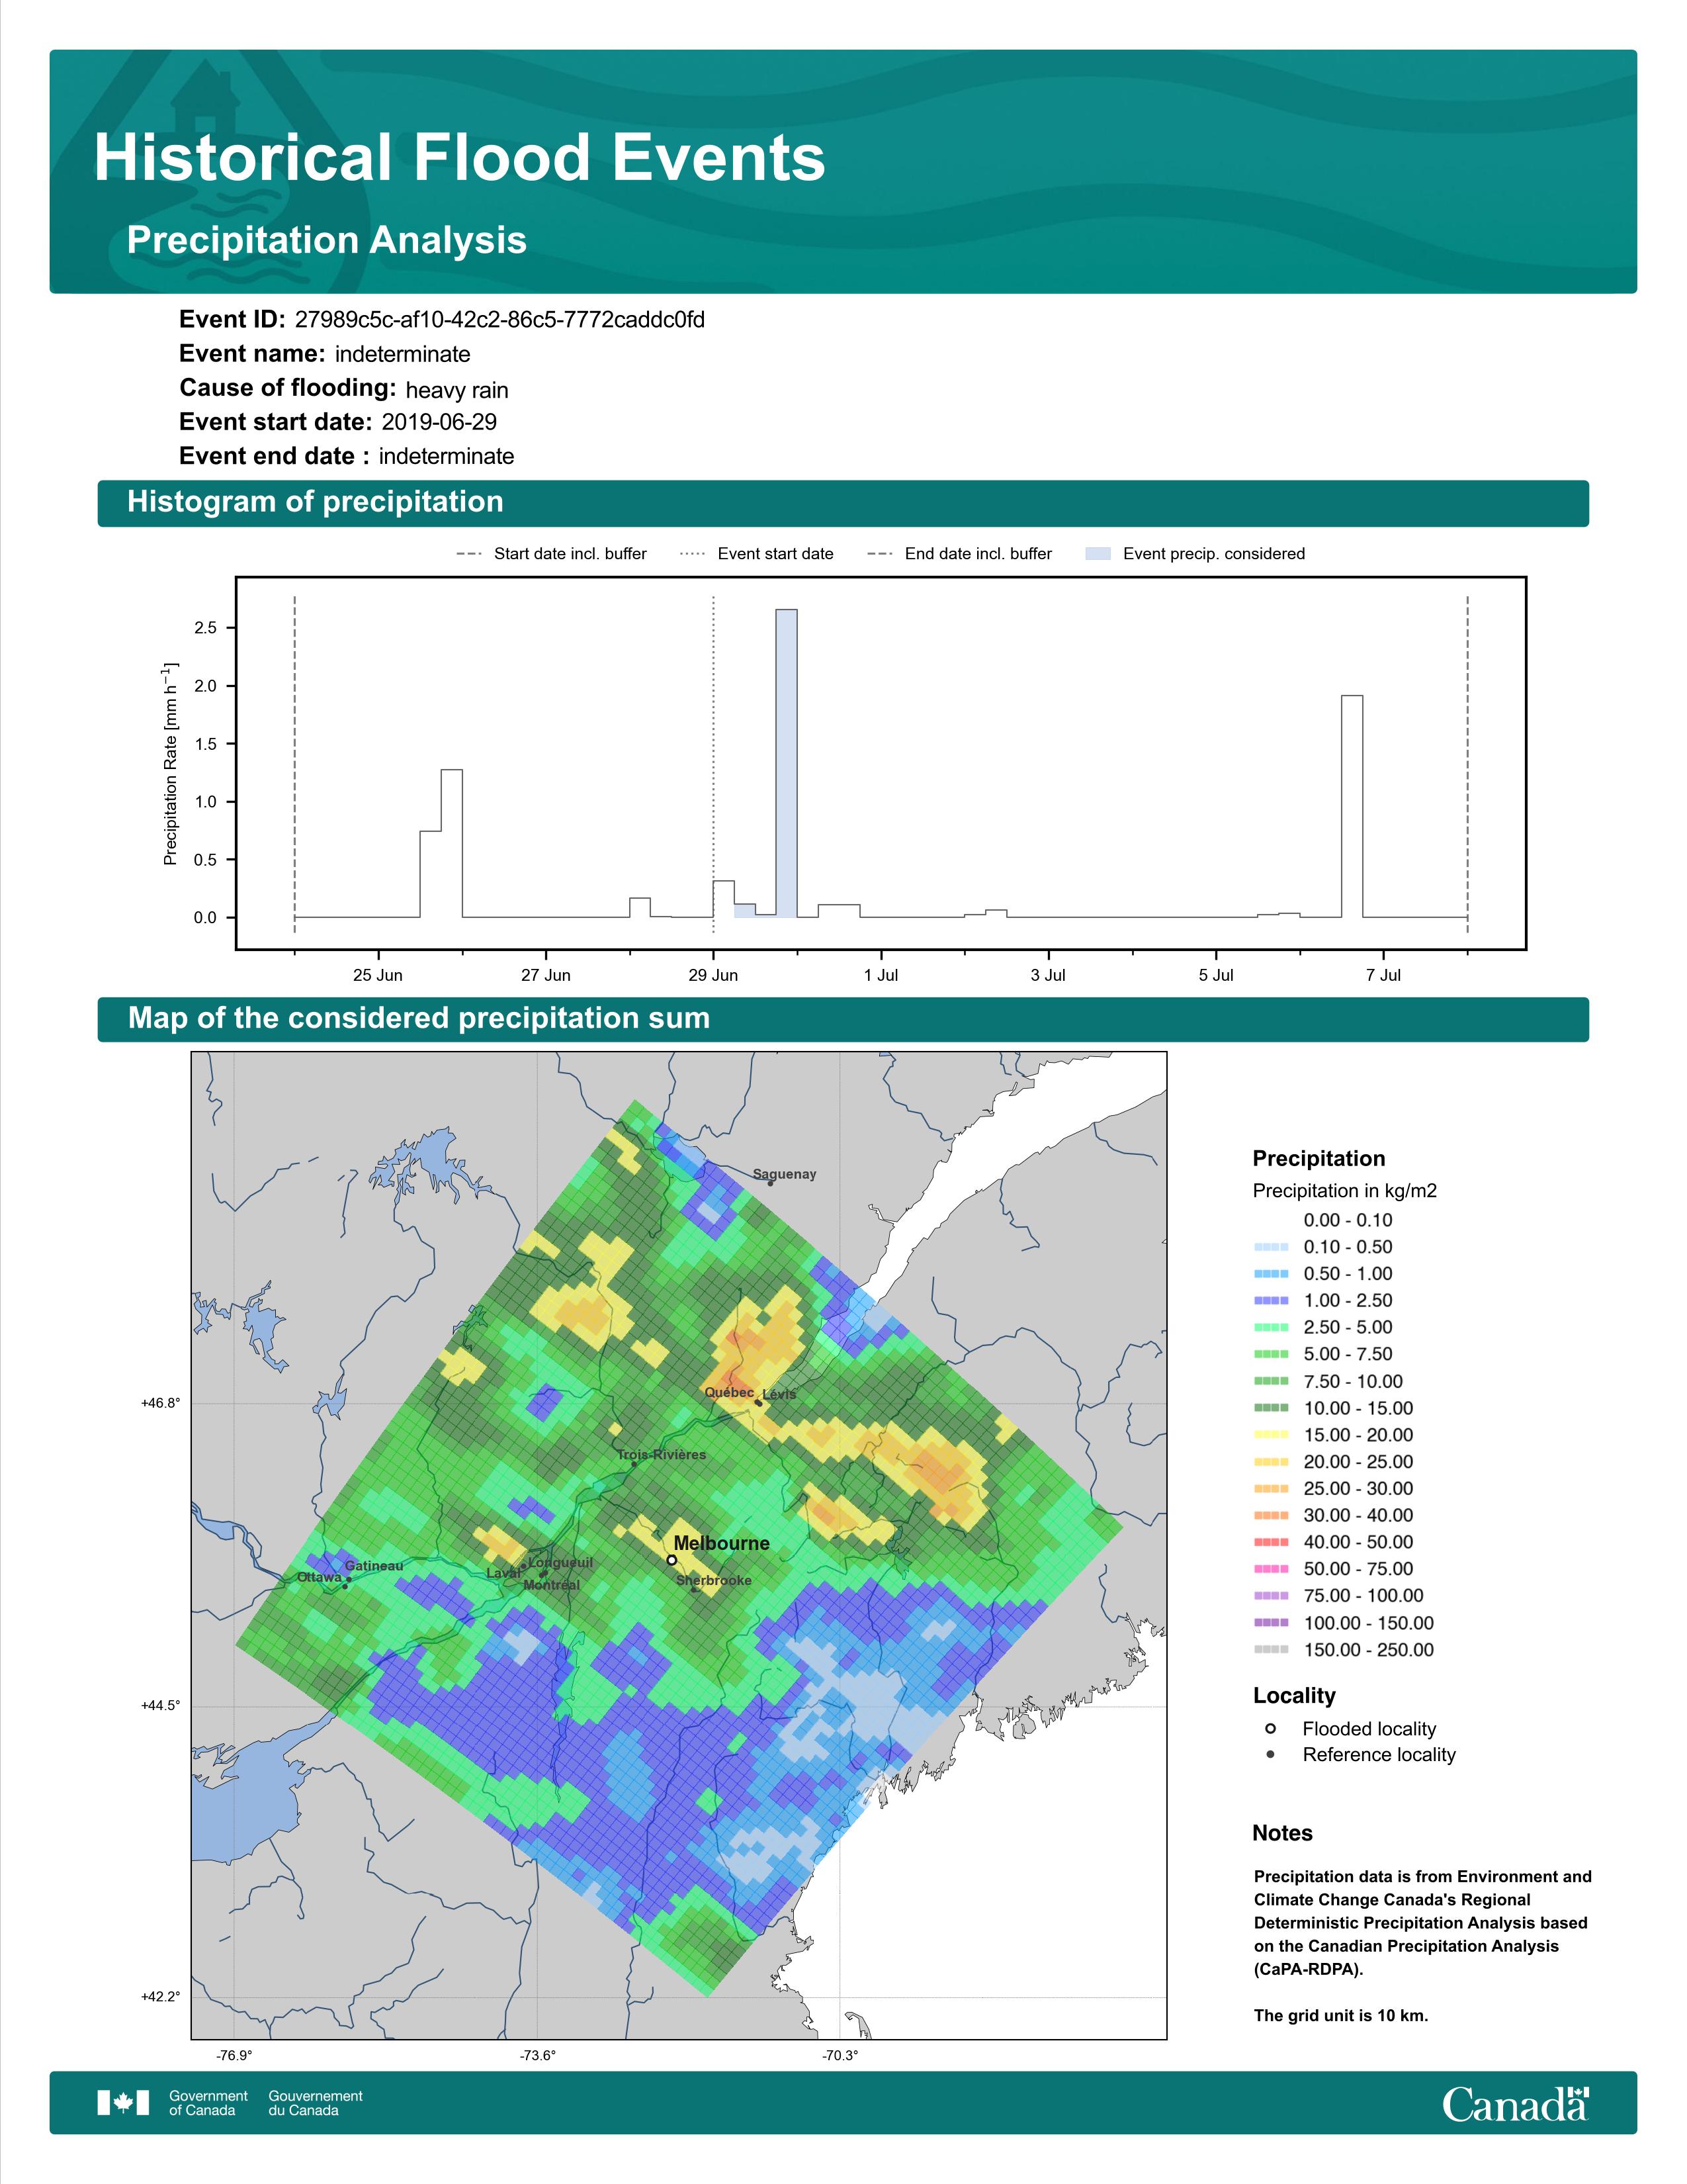This screenshot has height=2184, width=1687.
Task: Click the -73.6° longitude label
Action: pyautogui.click(x=538, y=2056)
